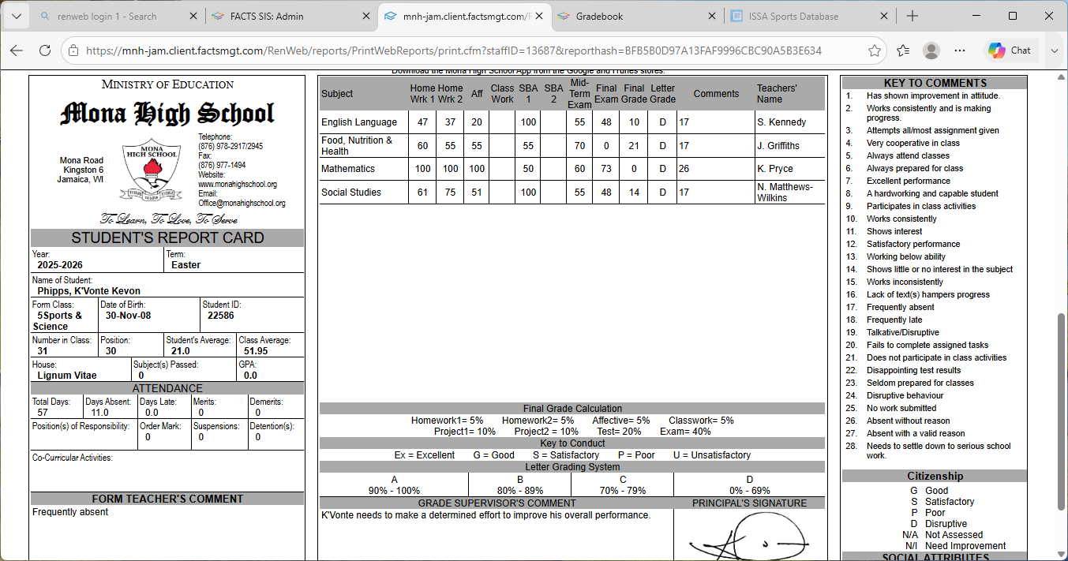
Task: Click the GRADE SUPERVISOR'S COMMENT header
Action: click(x=497, y=503)
